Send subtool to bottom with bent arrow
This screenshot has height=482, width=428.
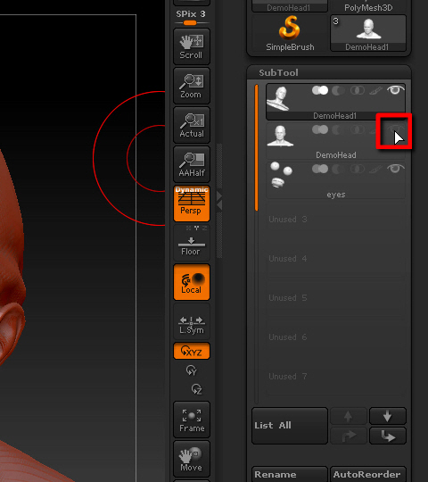[388, 436]
